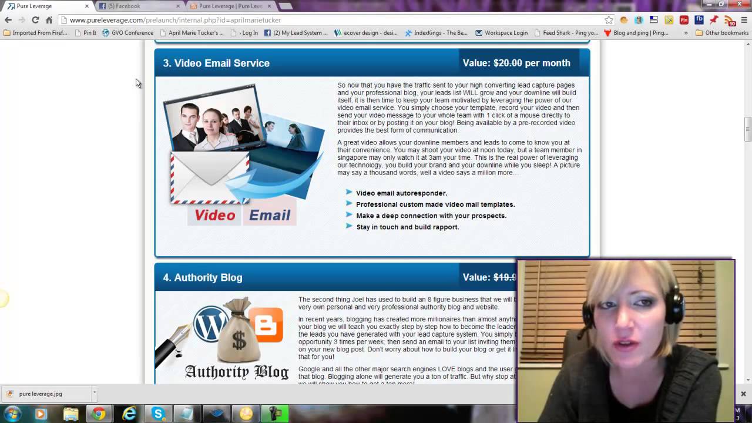The image size is (752, 423).
Task: Open the Feed Shark bookmark
Action: (566, 33)
